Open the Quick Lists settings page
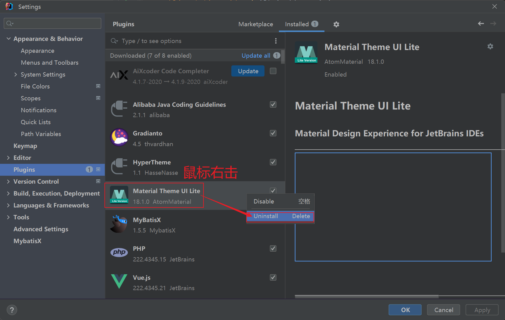The image size is (505, 320). 36,122
